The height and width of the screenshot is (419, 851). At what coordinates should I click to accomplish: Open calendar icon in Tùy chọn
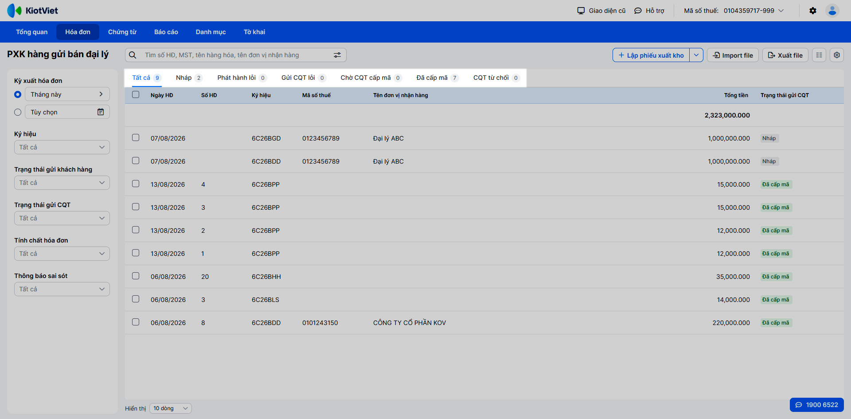(x=101, y=112)
